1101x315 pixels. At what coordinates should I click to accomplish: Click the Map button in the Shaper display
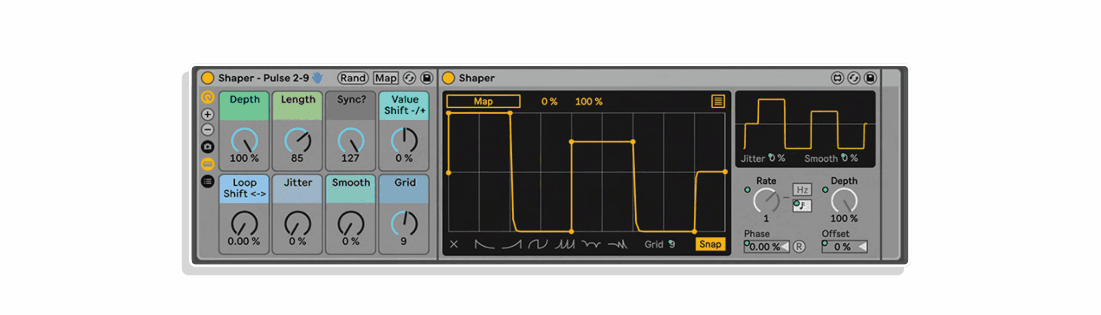pos(483,101)
